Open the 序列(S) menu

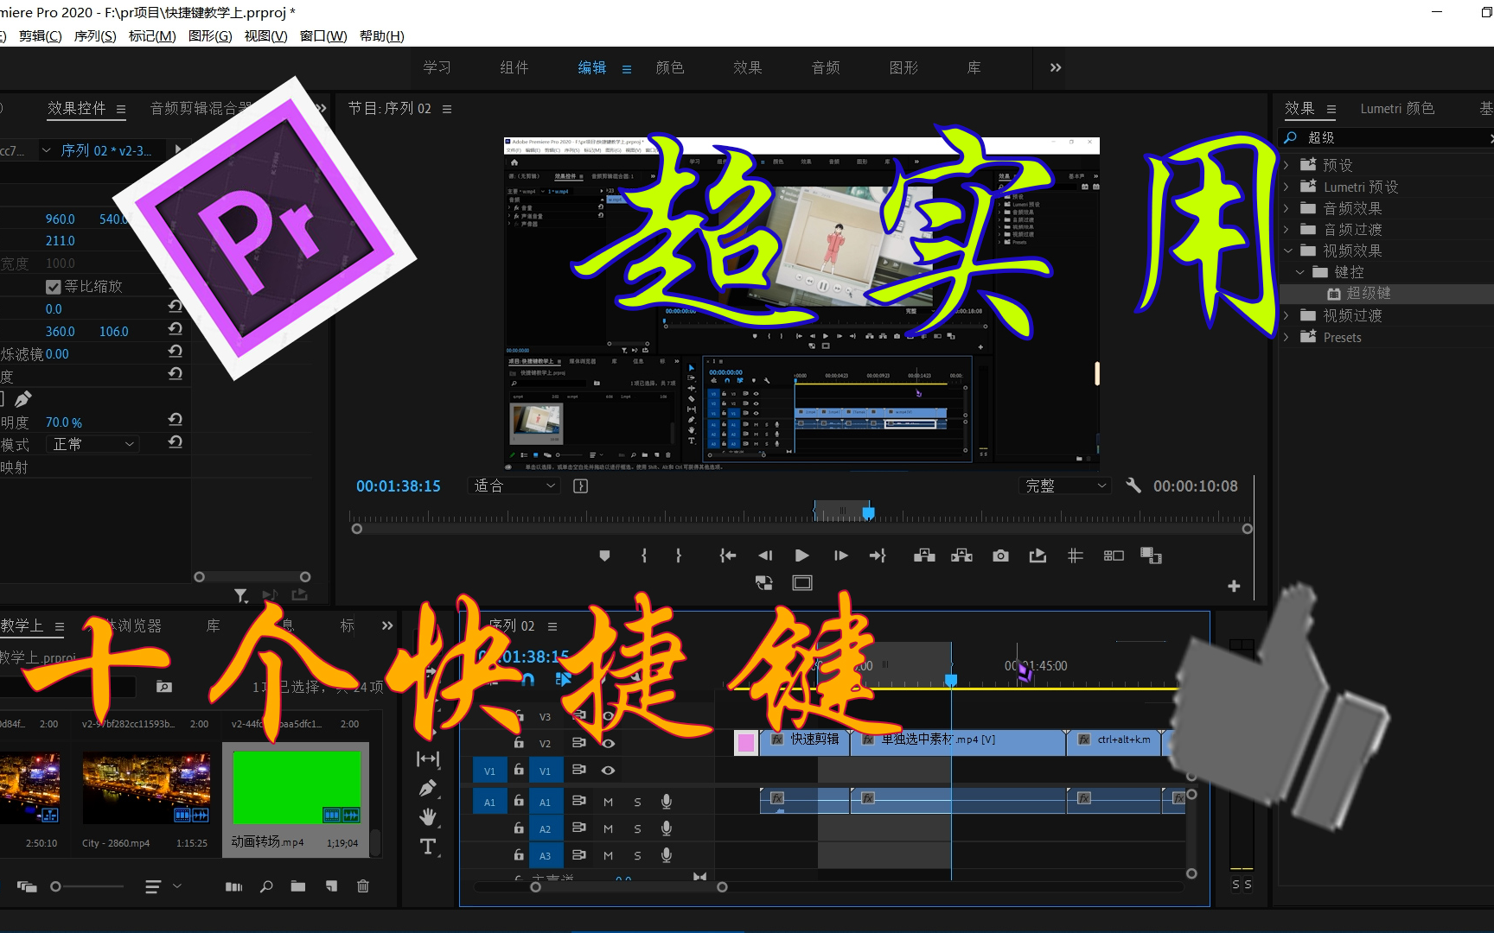tap(95, 35)
